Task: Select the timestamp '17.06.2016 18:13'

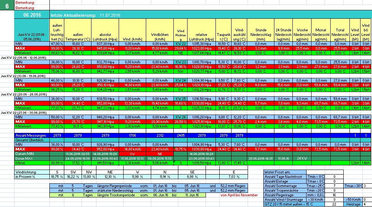Action: click(132, 158)
